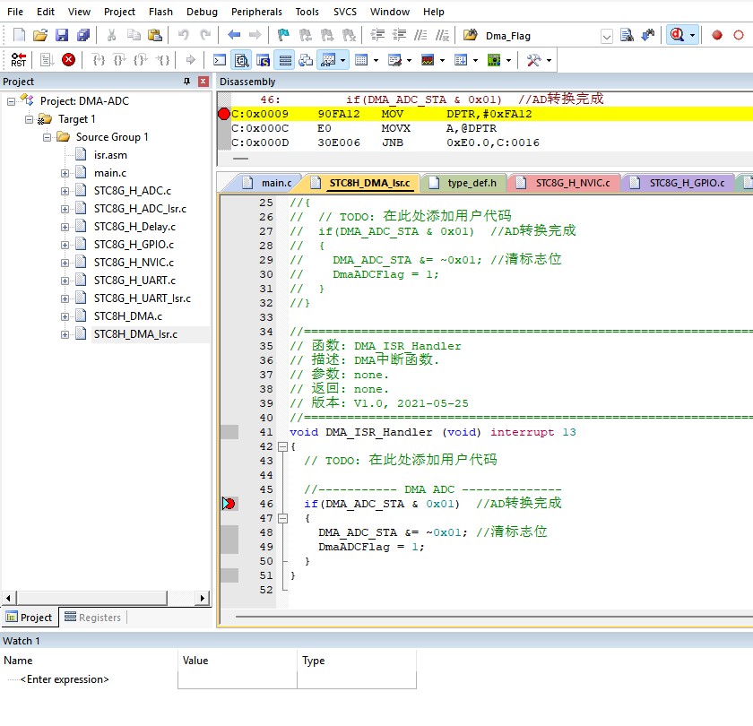Insert bookmark flag icon

pyautogui.click(x=283, y=35)
